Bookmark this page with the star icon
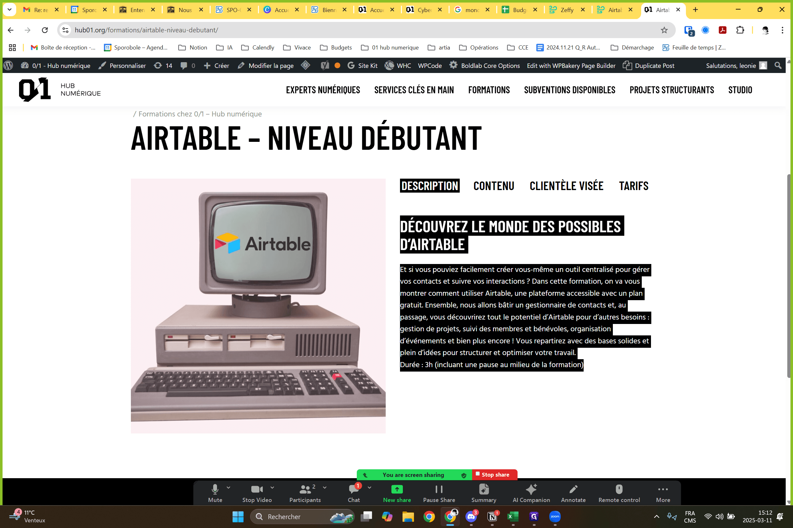Viewport: 793px width, 528px height. coord(664,30)
